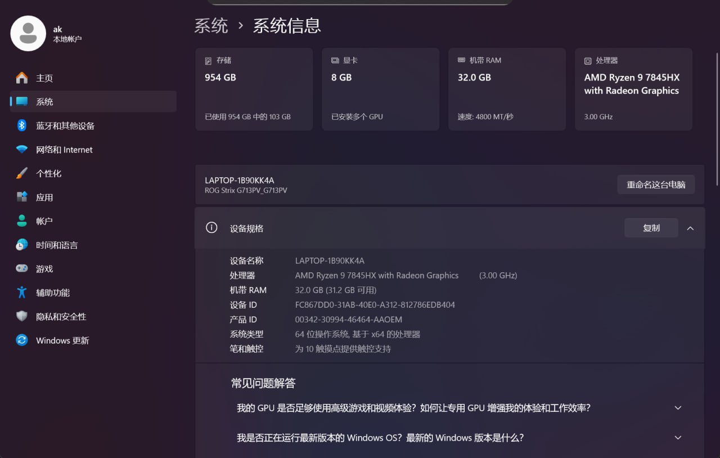720x458 pixels.
Task: Click the vertical scrollbar on right edge
Action: [717, 118]
